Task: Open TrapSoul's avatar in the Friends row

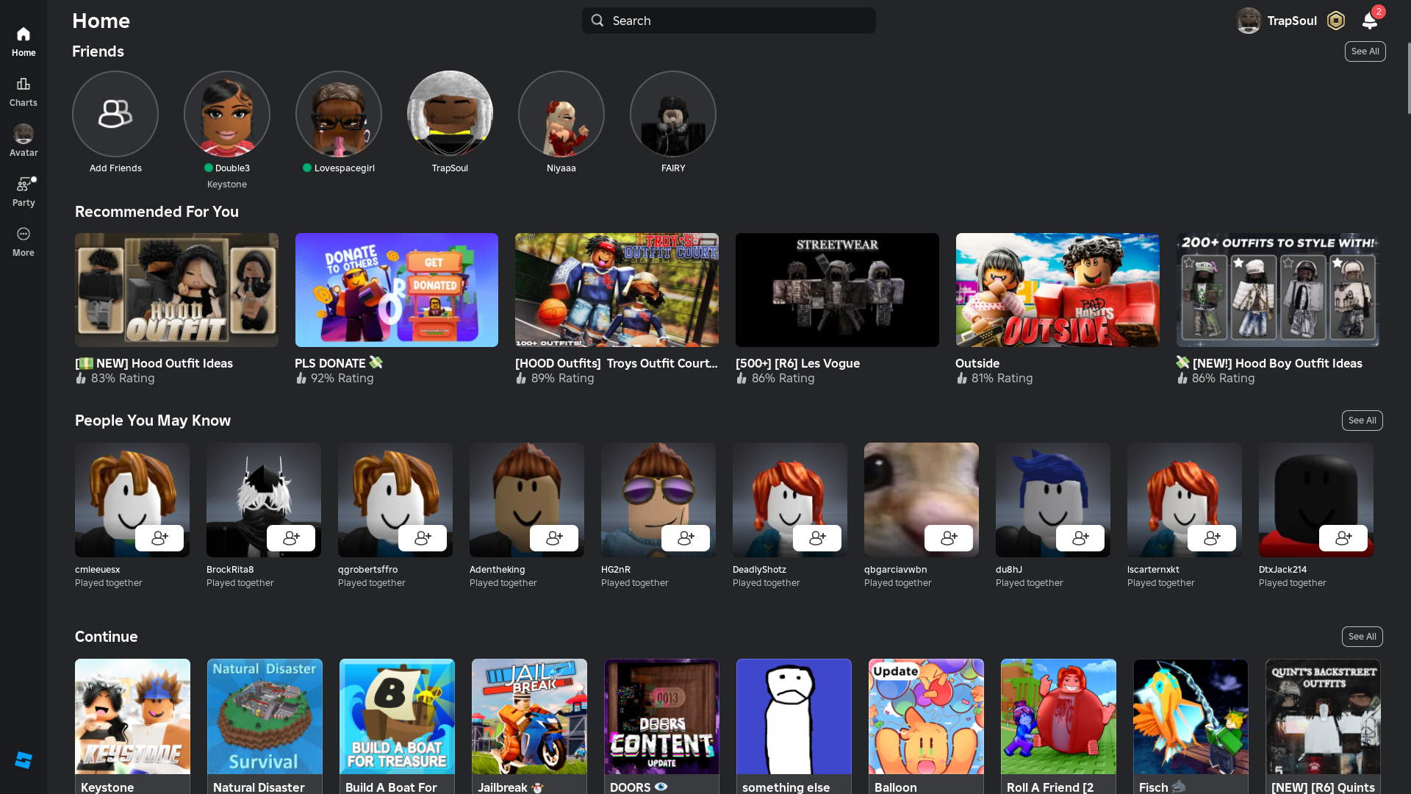Action: pos(450,114)
